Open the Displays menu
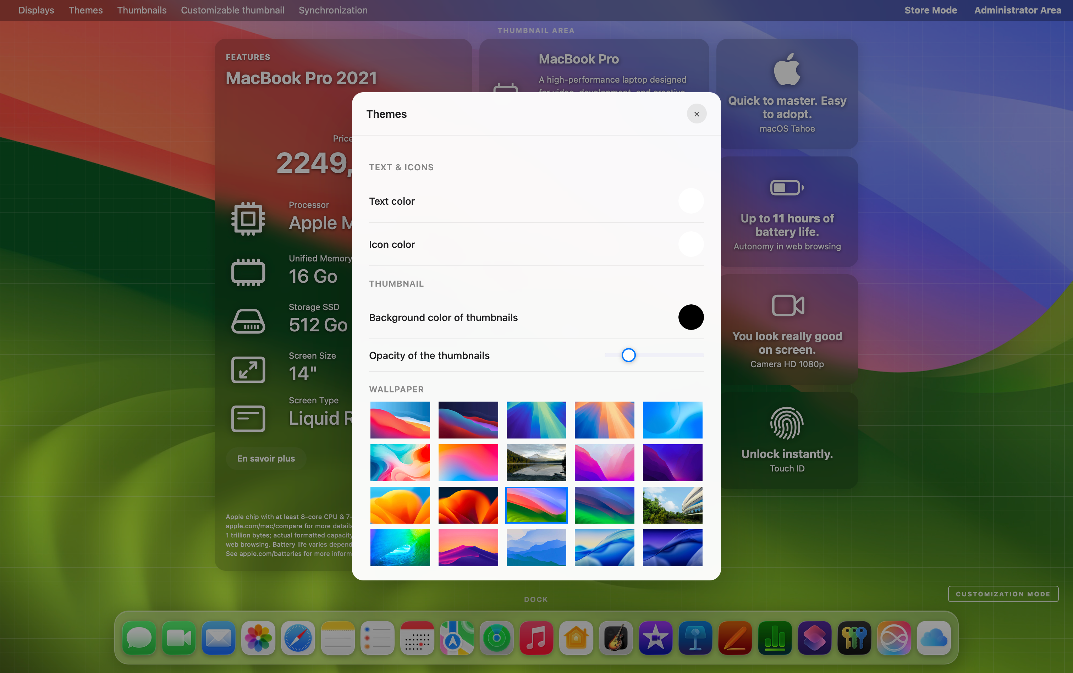Viewport: 1073px width, 673px height. [36, 10]
